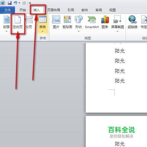Click the first 阳光 text line
This screenshot has height=147, width=147.
pos(120,51)
